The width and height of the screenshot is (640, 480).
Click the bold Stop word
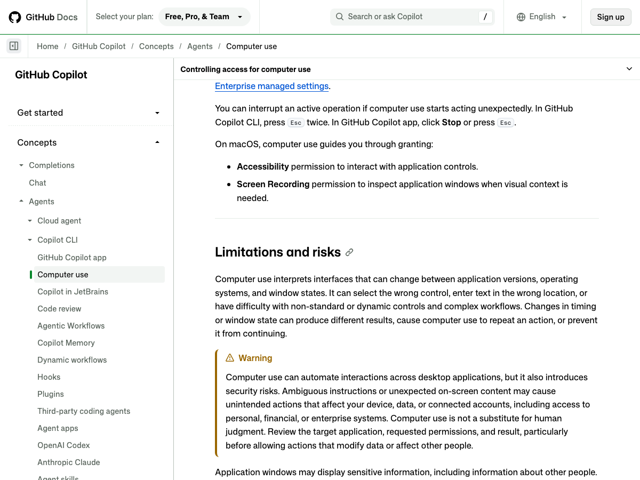click(451, 122)
